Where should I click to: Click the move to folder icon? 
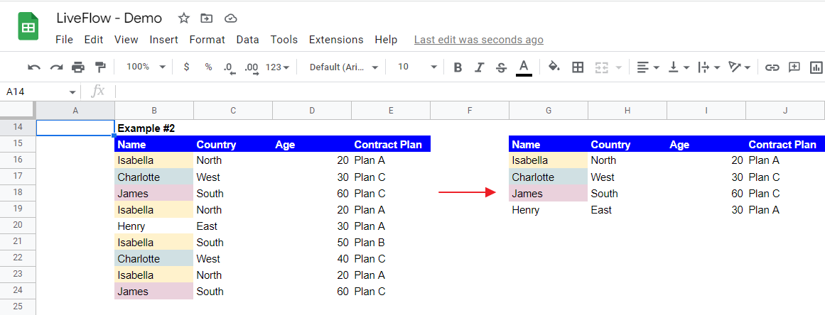tap(207, 18)
